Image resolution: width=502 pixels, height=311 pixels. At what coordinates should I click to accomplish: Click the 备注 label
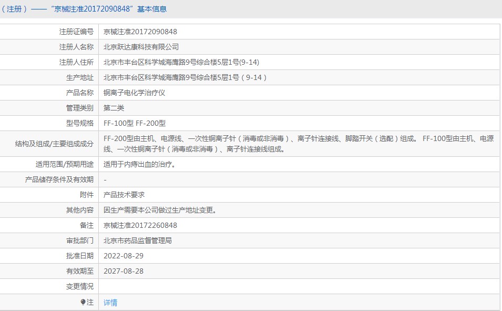[86, 225]
